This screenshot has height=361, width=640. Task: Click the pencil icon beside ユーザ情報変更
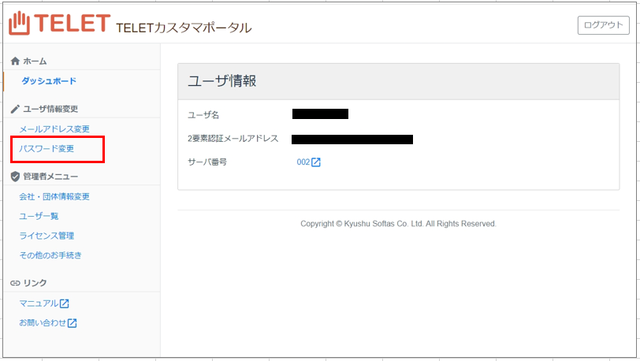[15, 109]
